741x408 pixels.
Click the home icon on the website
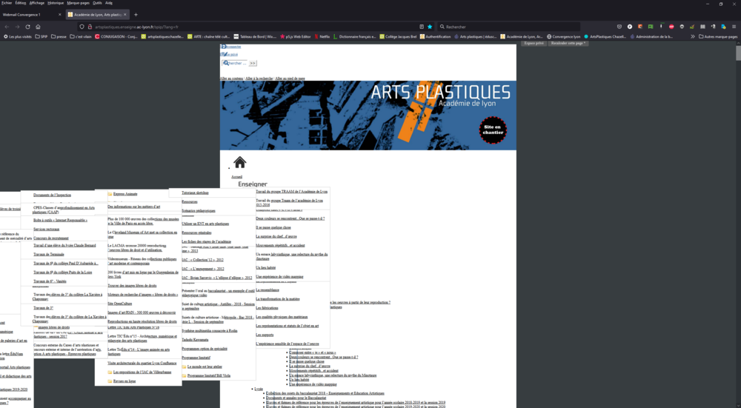239,162
